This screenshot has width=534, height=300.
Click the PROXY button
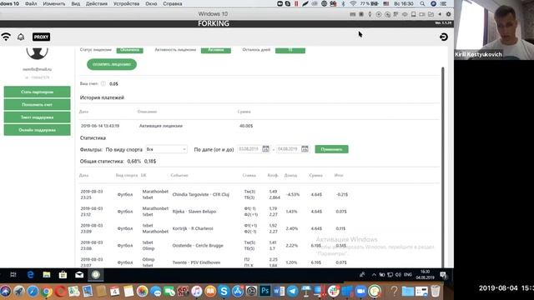point(41,37)
